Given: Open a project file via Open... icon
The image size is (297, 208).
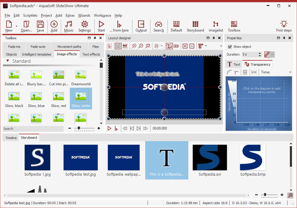Looking at the screenshot, I should (26, 26).
